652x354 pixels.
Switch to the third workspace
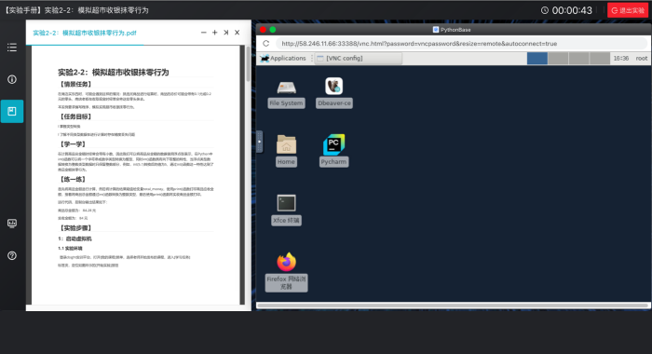pos(578,59)
